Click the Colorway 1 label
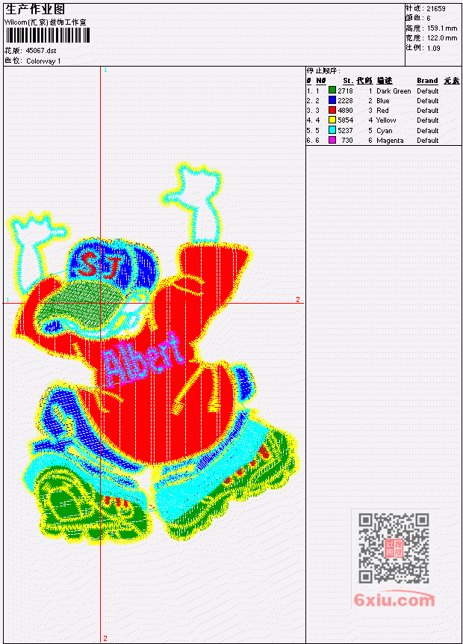This screenshot has height=644, width=463. tap(43, 61)
